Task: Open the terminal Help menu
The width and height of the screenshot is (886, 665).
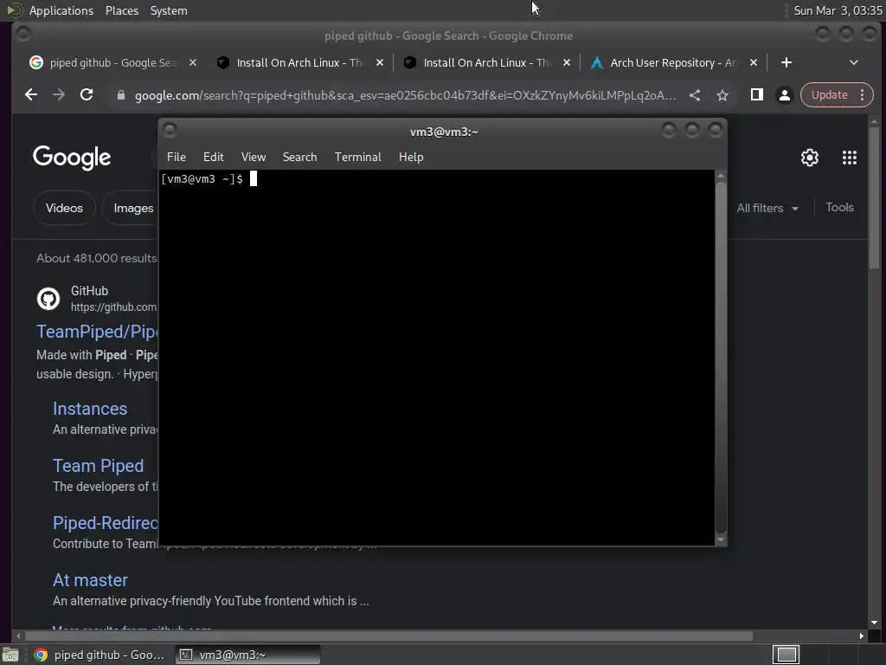Action: pos(411,158)
